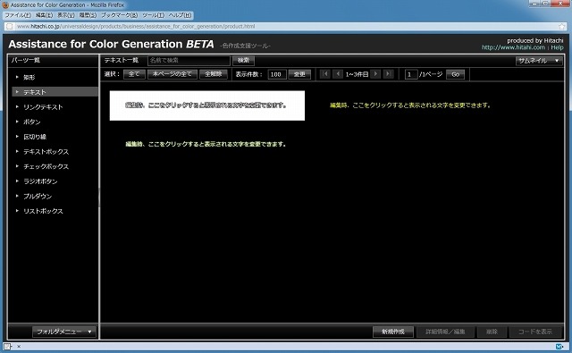Click the Go page button
The width and height of the screenshot is (572, 353).
455,74
